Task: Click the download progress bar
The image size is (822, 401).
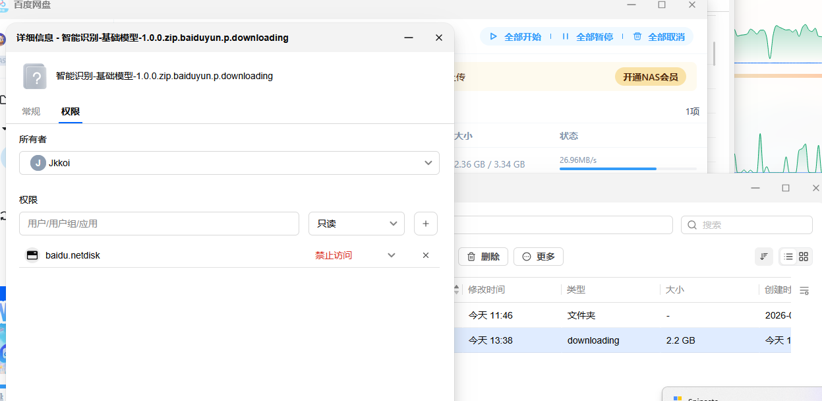Action: 628,169
